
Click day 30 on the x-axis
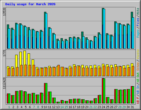coord(128,107)
